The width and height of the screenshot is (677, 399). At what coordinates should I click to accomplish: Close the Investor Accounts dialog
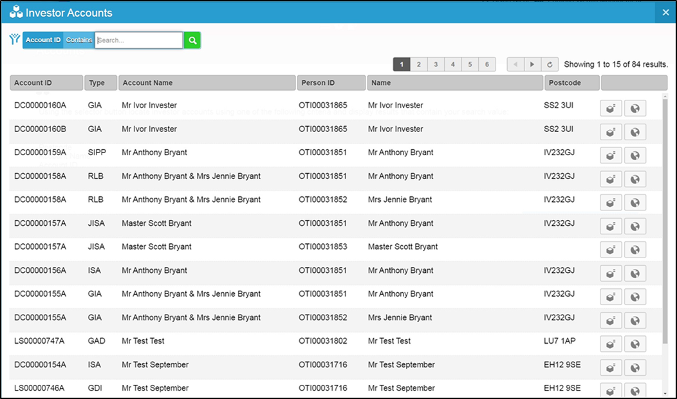[x=665, y=12]
